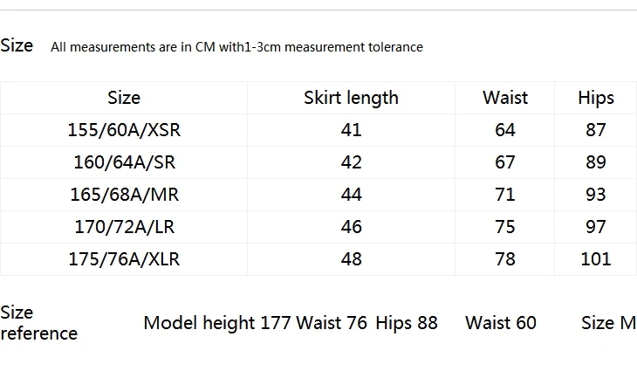Click the Skirt length column header

[x=351, y=98]
